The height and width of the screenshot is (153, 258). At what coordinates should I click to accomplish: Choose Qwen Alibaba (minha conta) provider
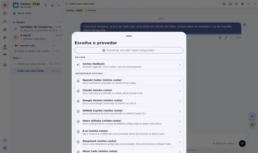(129, 122)
